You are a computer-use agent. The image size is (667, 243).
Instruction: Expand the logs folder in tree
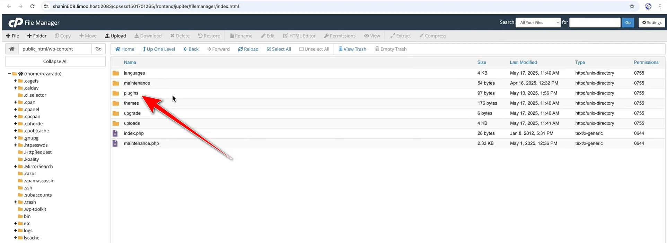[x=15, y=231]
